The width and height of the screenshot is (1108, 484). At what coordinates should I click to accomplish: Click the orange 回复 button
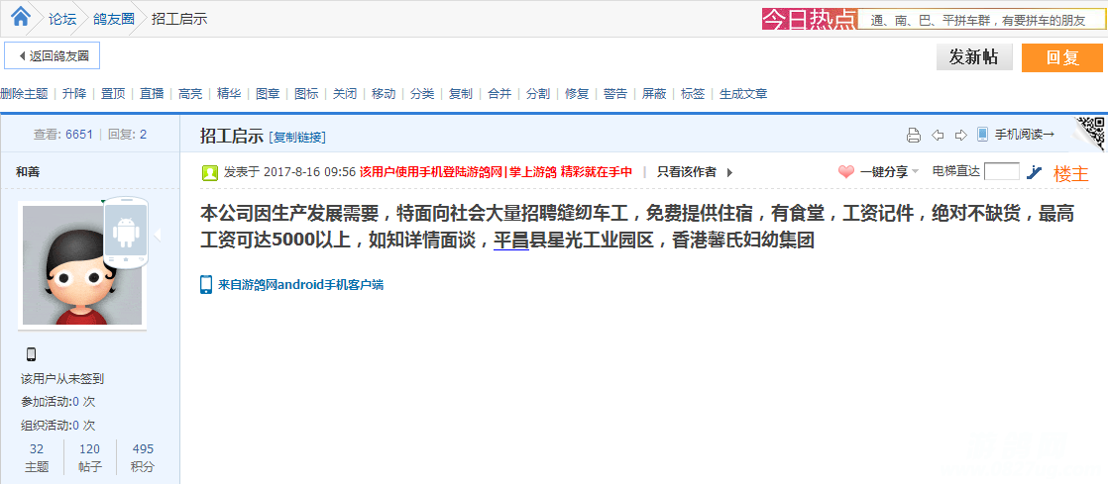(x=1061, y=57)
